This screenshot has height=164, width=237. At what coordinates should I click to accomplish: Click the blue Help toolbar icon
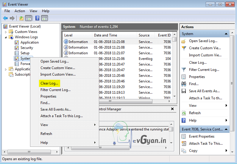coord(37,18)
